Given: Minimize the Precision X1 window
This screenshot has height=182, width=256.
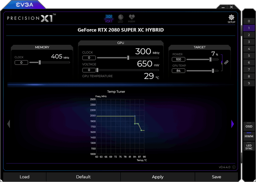Looking at the screenshot, I should coord(223,7).
